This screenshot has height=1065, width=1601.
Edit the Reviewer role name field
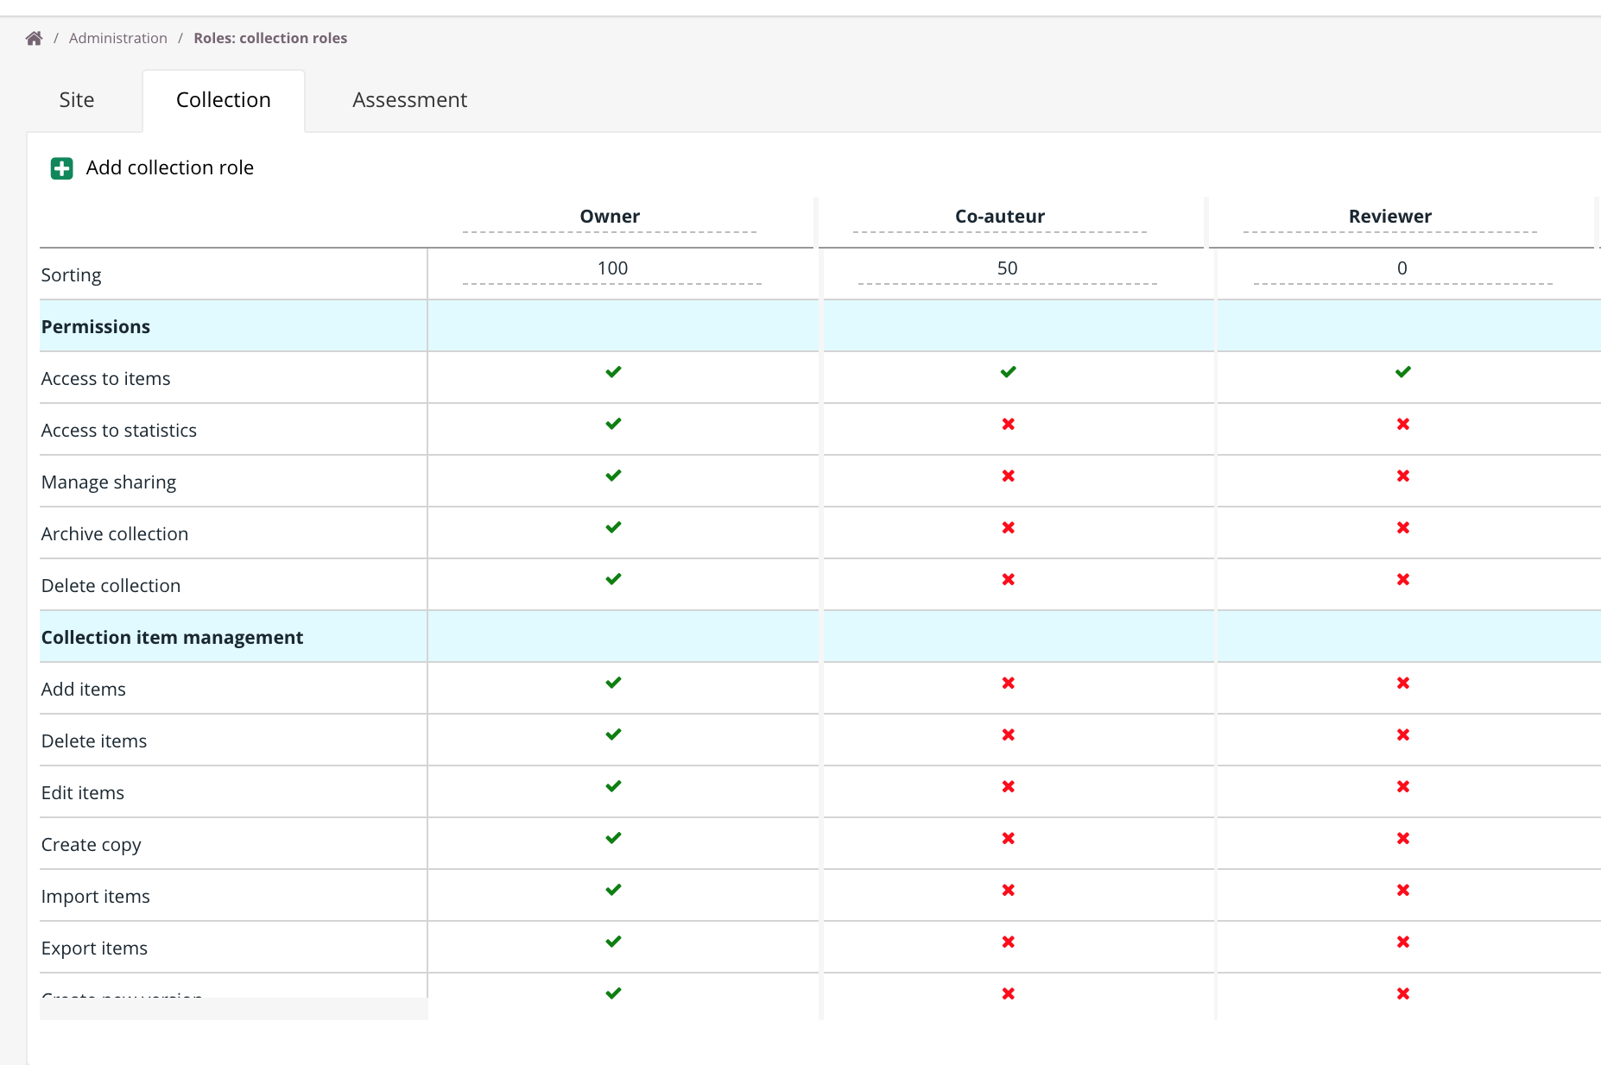coord(1390,217)
